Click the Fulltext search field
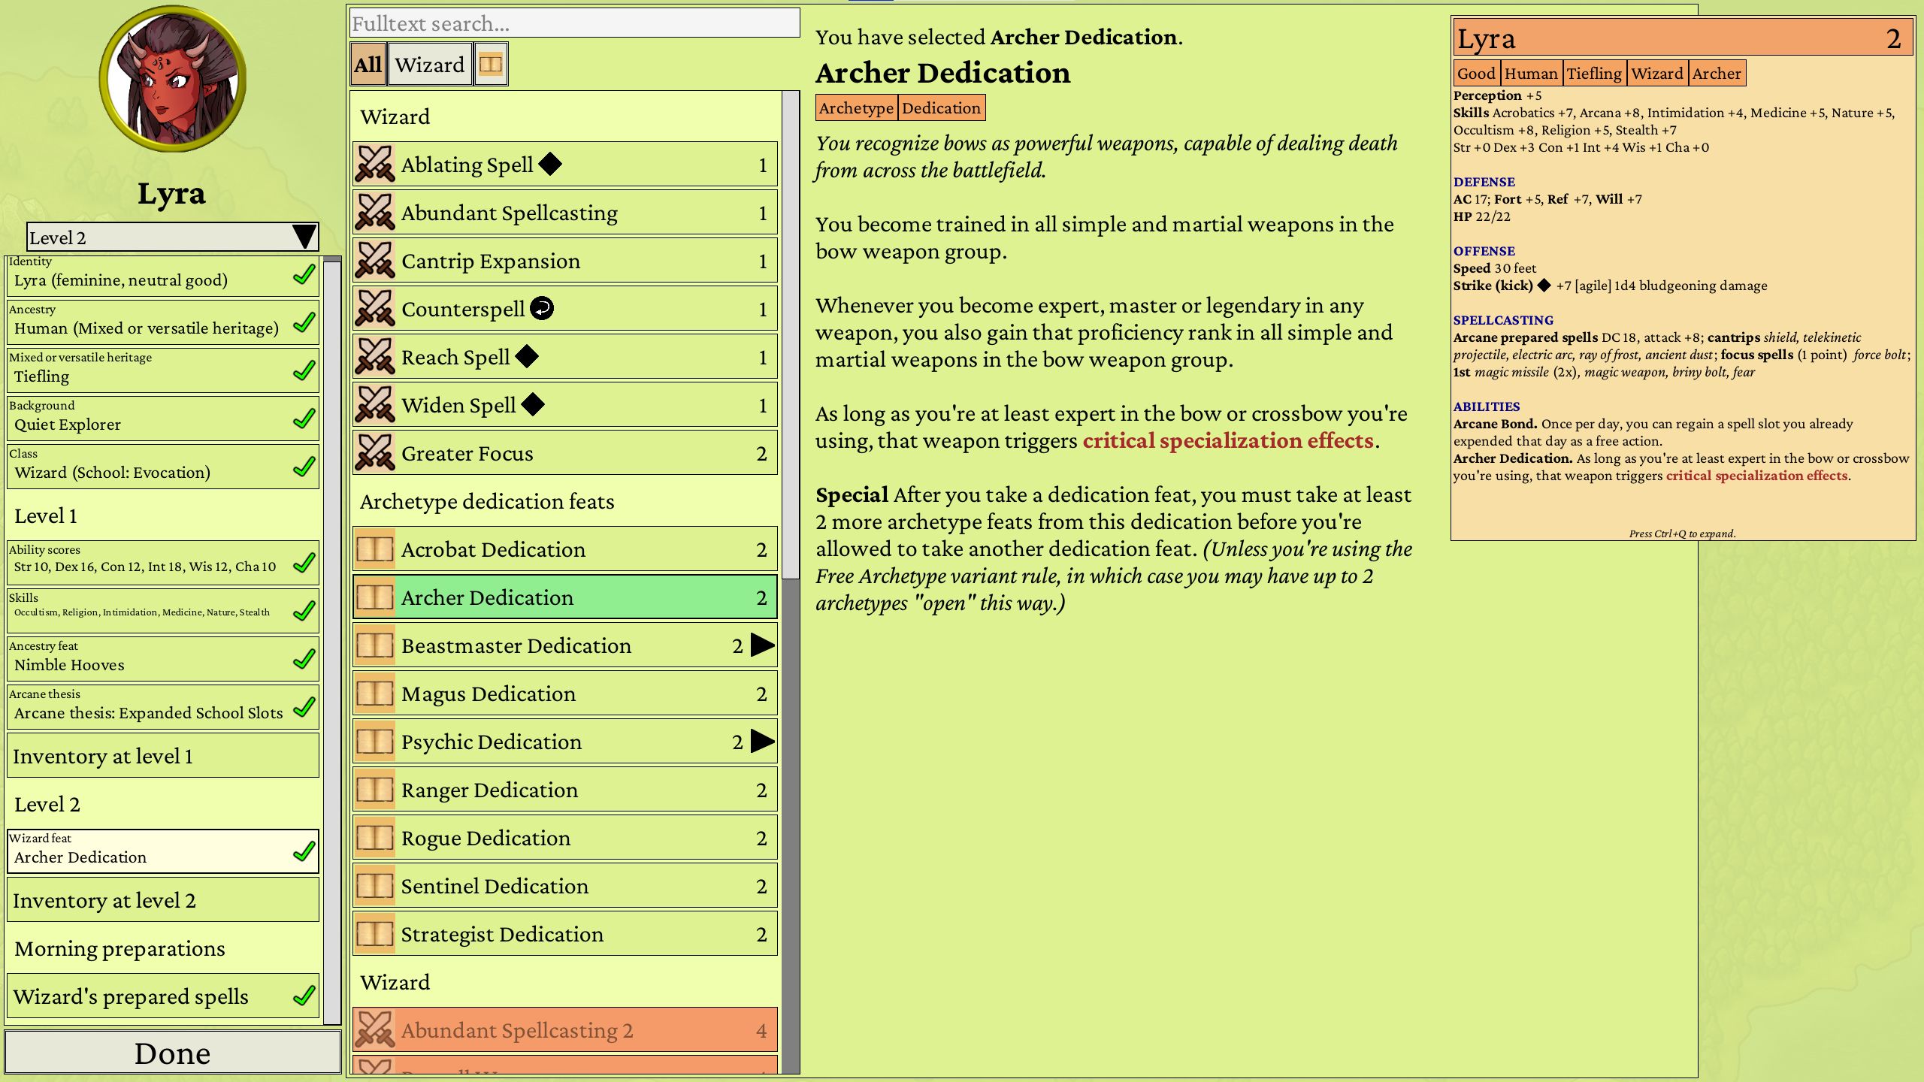Screen dimensions: 1924x1082 pyautogui.click(x=575, y=23)
